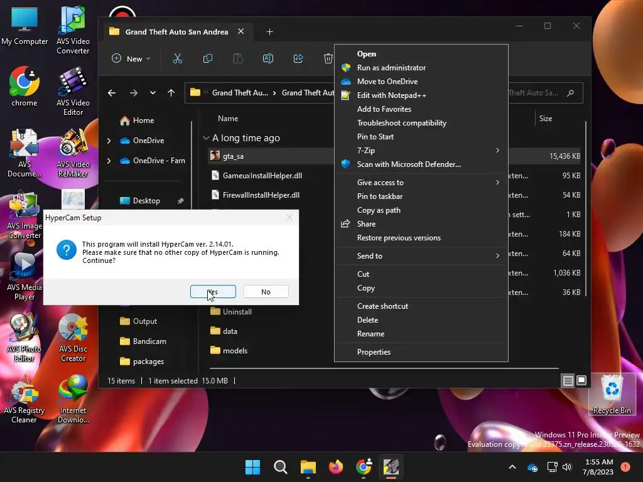
Task: Expand the Give access to submenu
Action: pos(421,183)
